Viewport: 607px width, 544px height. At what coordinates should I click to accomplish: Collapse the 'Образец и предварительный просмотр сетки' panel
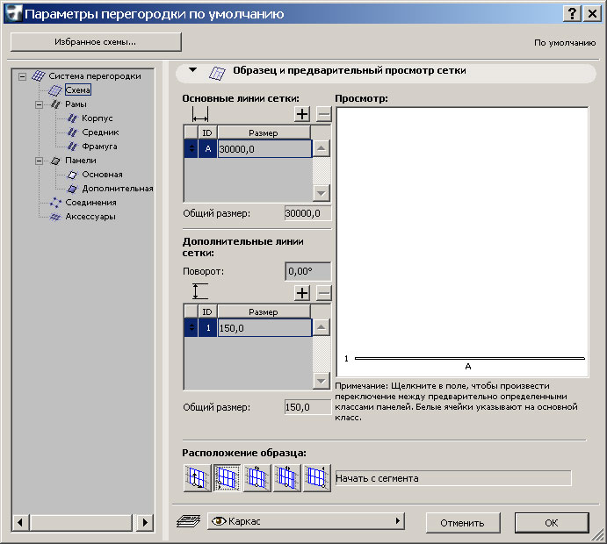pos(193,70)
